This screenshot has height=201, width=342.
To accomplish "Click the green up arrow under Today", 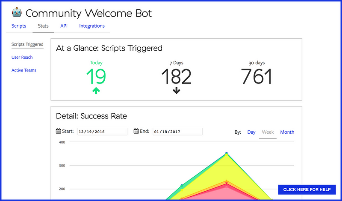I will (96, 91).
